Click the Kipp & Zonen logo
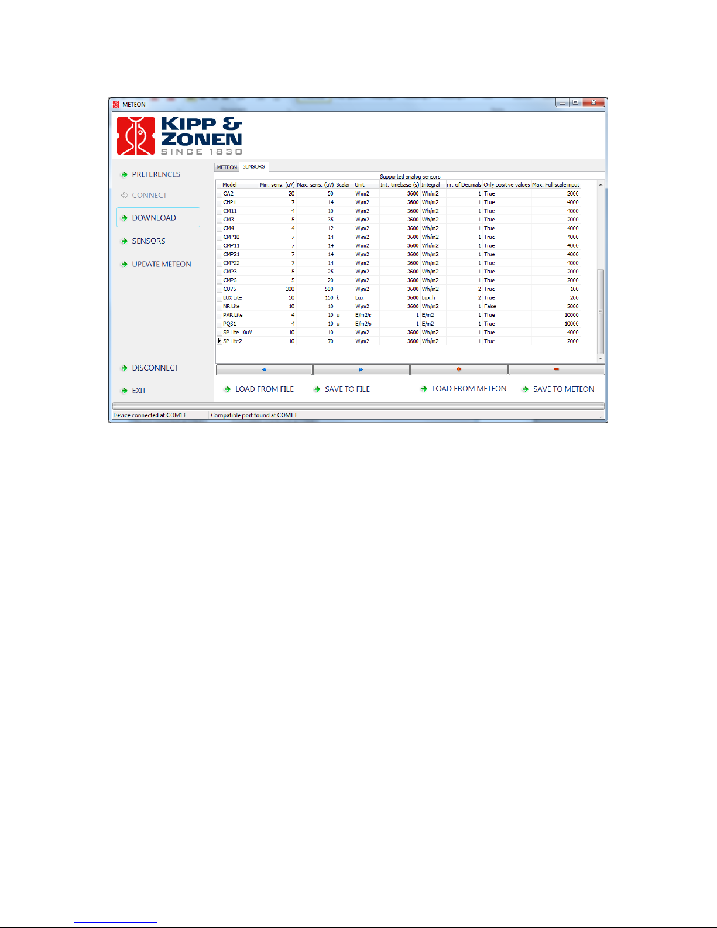The height and width of the screenshot is (928, 717). tap(179, 136)
